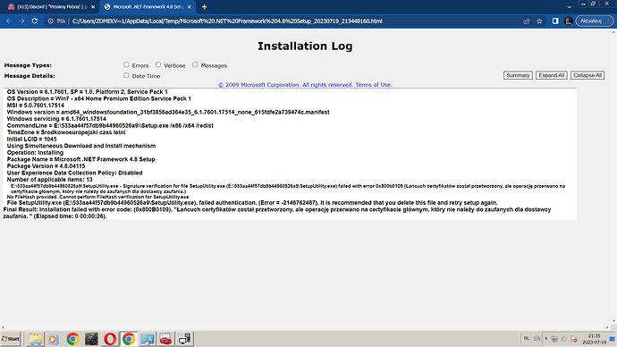Open File Explorer folder icon on taskbar
The height and width of the screenshot is (347, 617).
[x=35, y=339]
